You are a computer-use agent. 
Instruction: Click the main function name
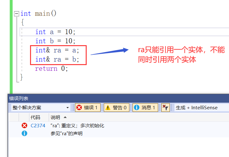point(42,14)
